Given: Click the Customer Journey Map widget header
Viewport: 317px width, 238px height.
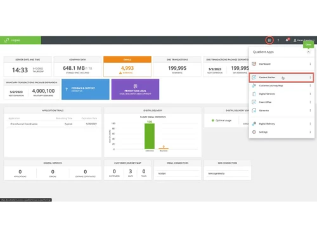Looking at the screenshot, I should pyautogui.click(x=127, y=163).
